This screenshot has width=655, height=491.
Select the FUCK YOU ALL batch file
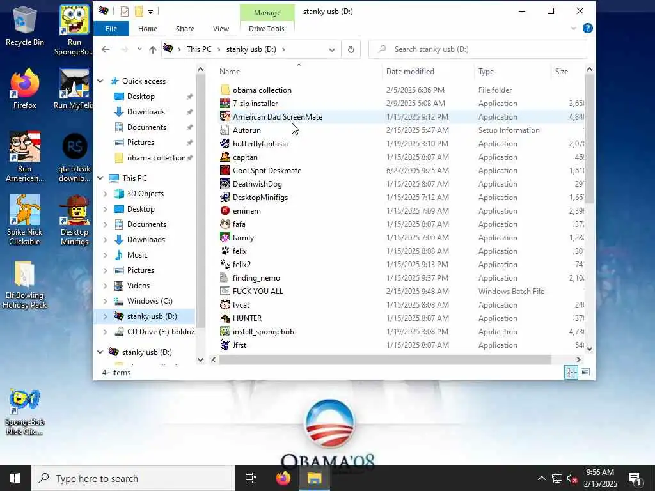point(257,292)
